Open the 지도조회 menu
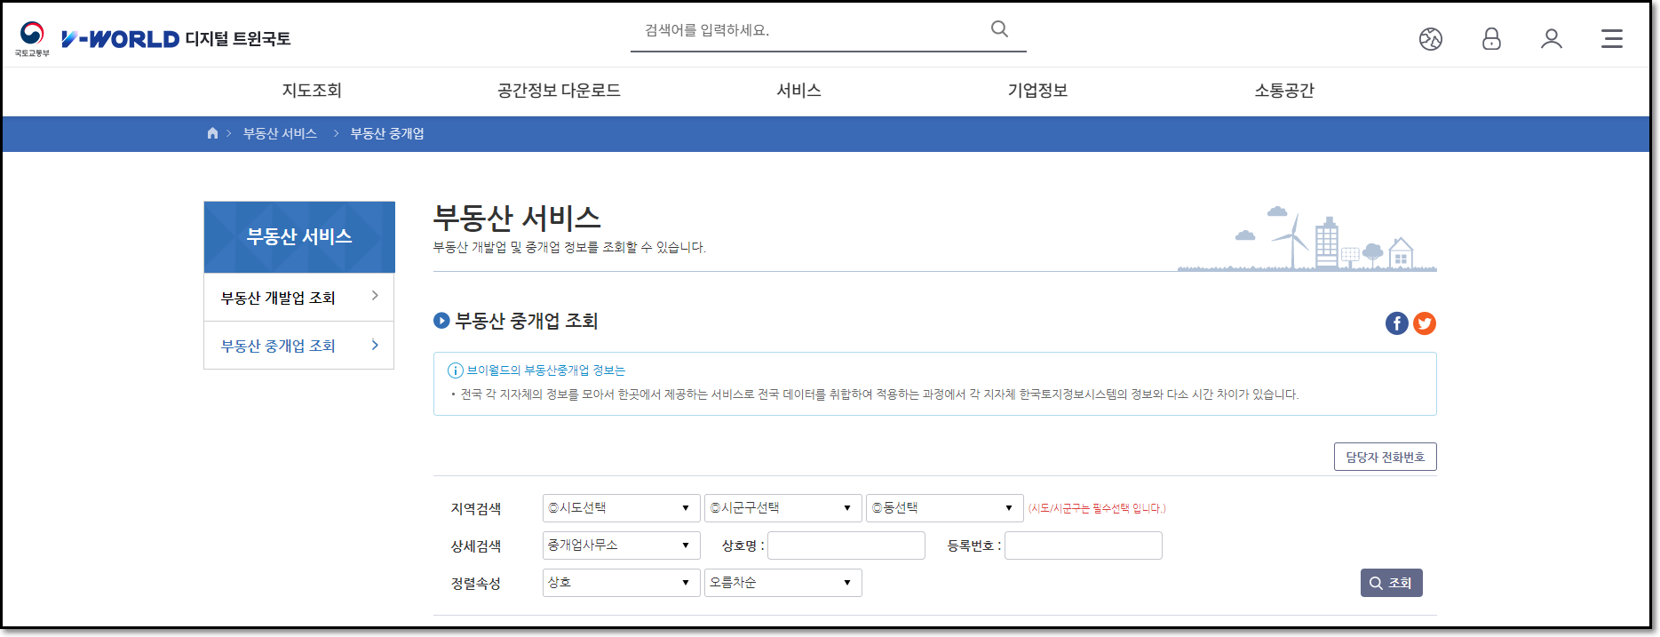 point(312,91)
